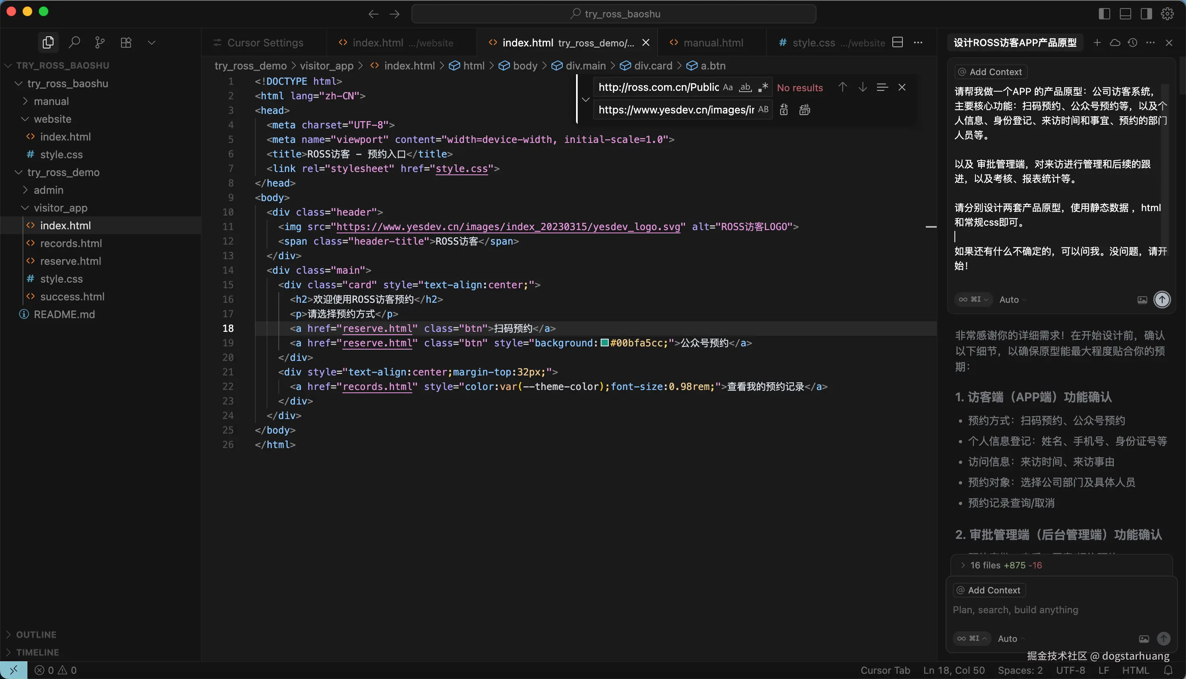Toggle Use Regular Expression in find
This screenshot has width=1186, height=679.
(763, 88)
